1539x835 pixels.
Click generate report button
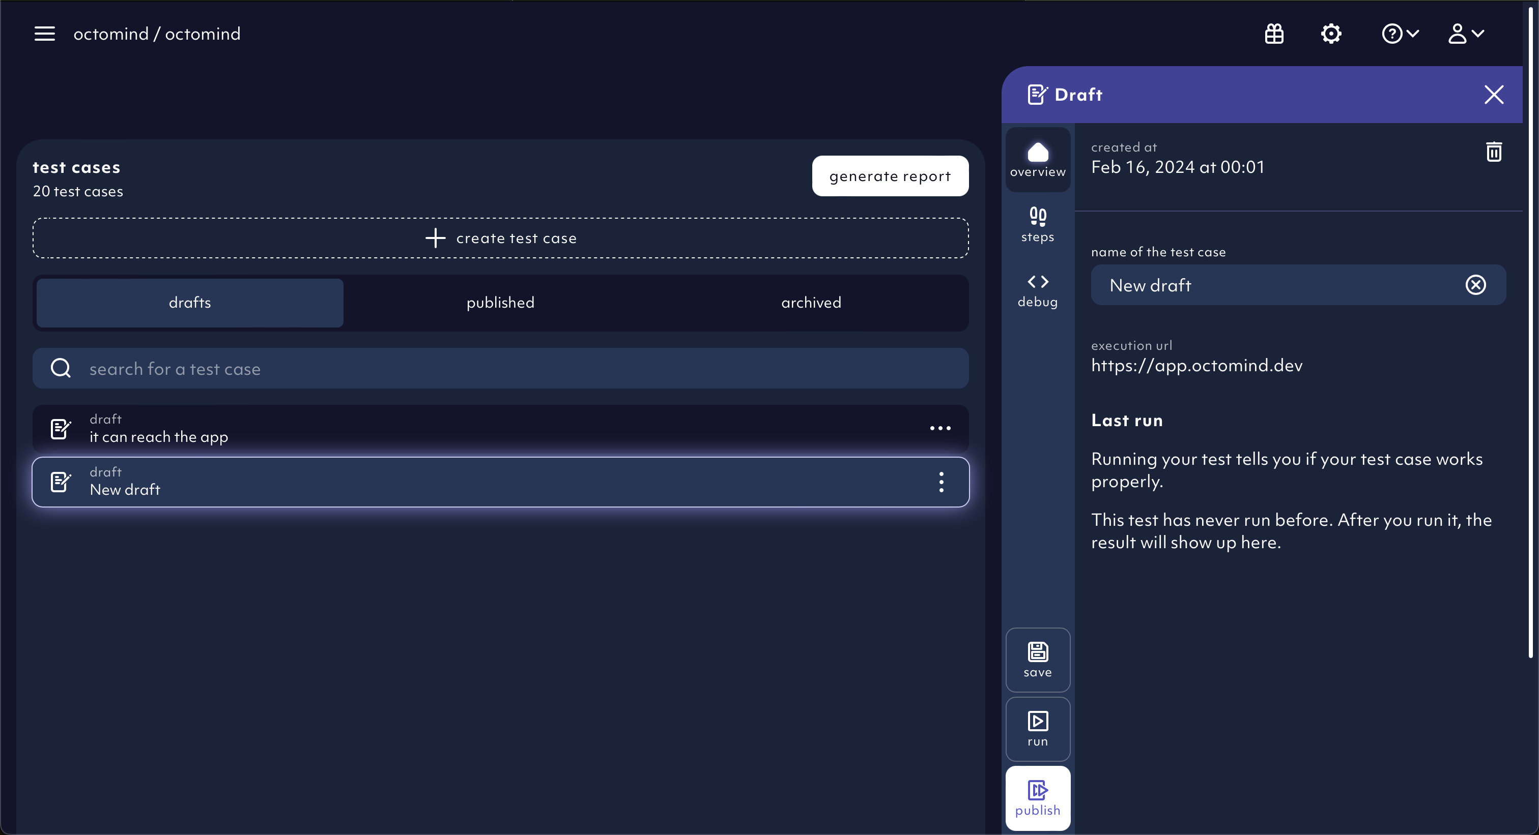click(890, 176)
